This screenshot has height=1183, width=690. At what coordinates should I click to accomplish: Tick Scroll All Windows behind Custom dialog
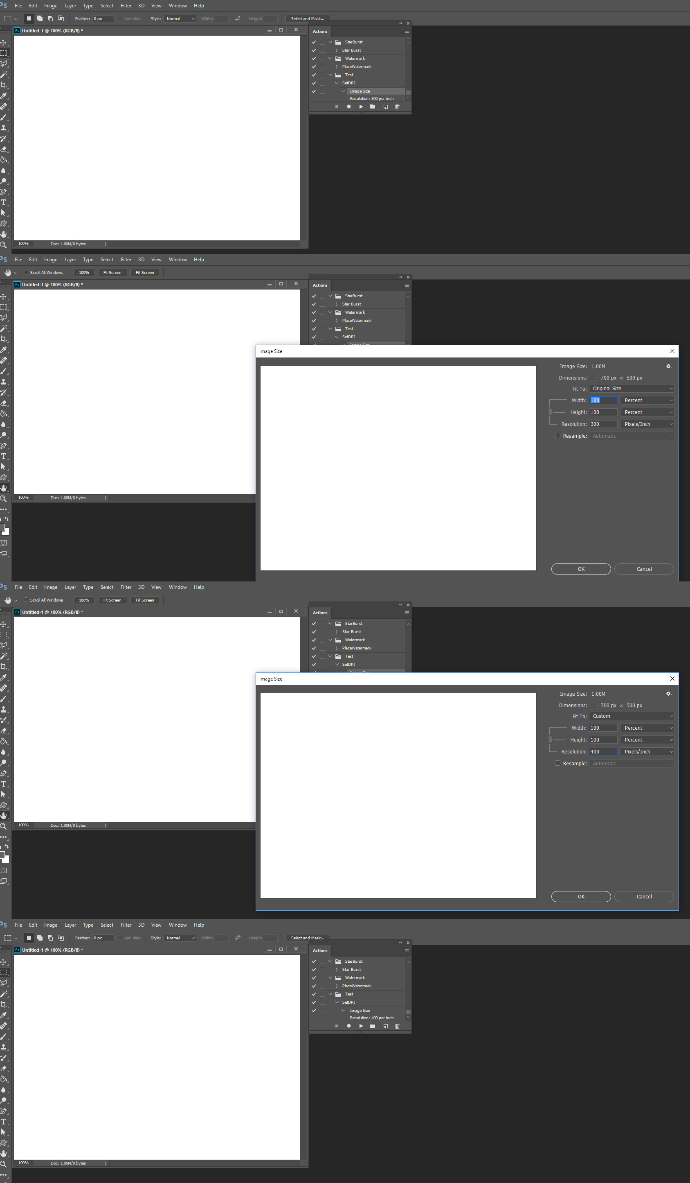(x=26, y=600)
